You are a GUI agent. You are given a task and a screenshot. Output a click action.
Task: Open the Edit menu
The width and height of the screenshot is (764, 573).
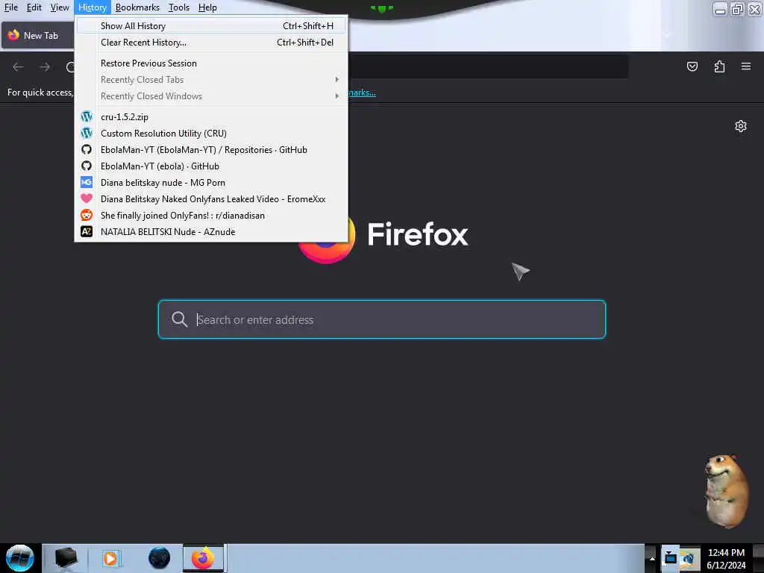(x=34, y=7)
